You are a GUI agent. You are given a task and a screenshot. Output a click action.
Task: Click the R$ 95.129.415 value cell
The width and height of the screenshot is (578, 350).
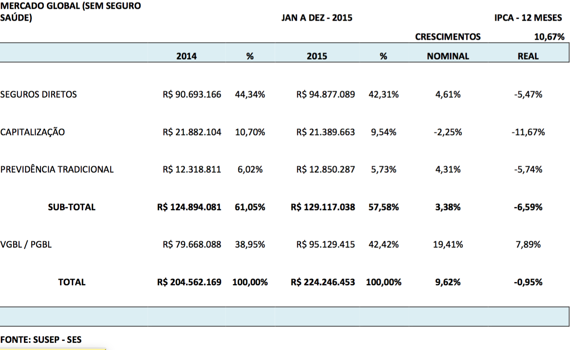[x=325, y=244]
